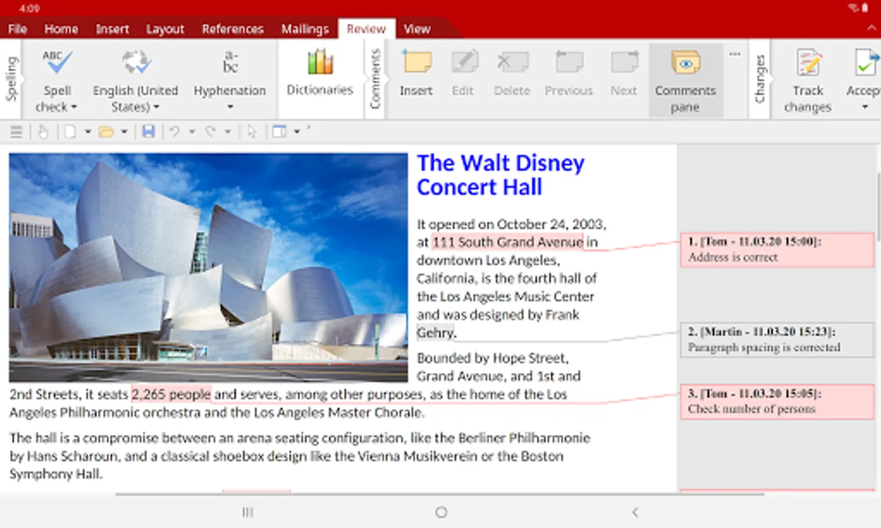This screenshot has width=881, height=528.
Task: Switch to the References tab
Action: point(232,29)
